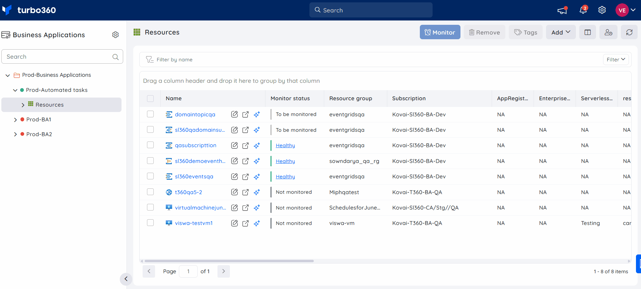Screen dimensions: 641x289
Task: Go to next page arrow
Action: point(224,271)
